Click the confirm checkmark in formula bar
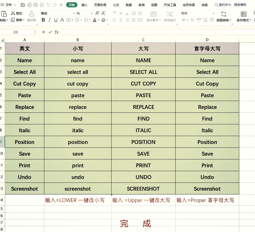Viewport: 255px width, 232px height. [x=50, y=32]
